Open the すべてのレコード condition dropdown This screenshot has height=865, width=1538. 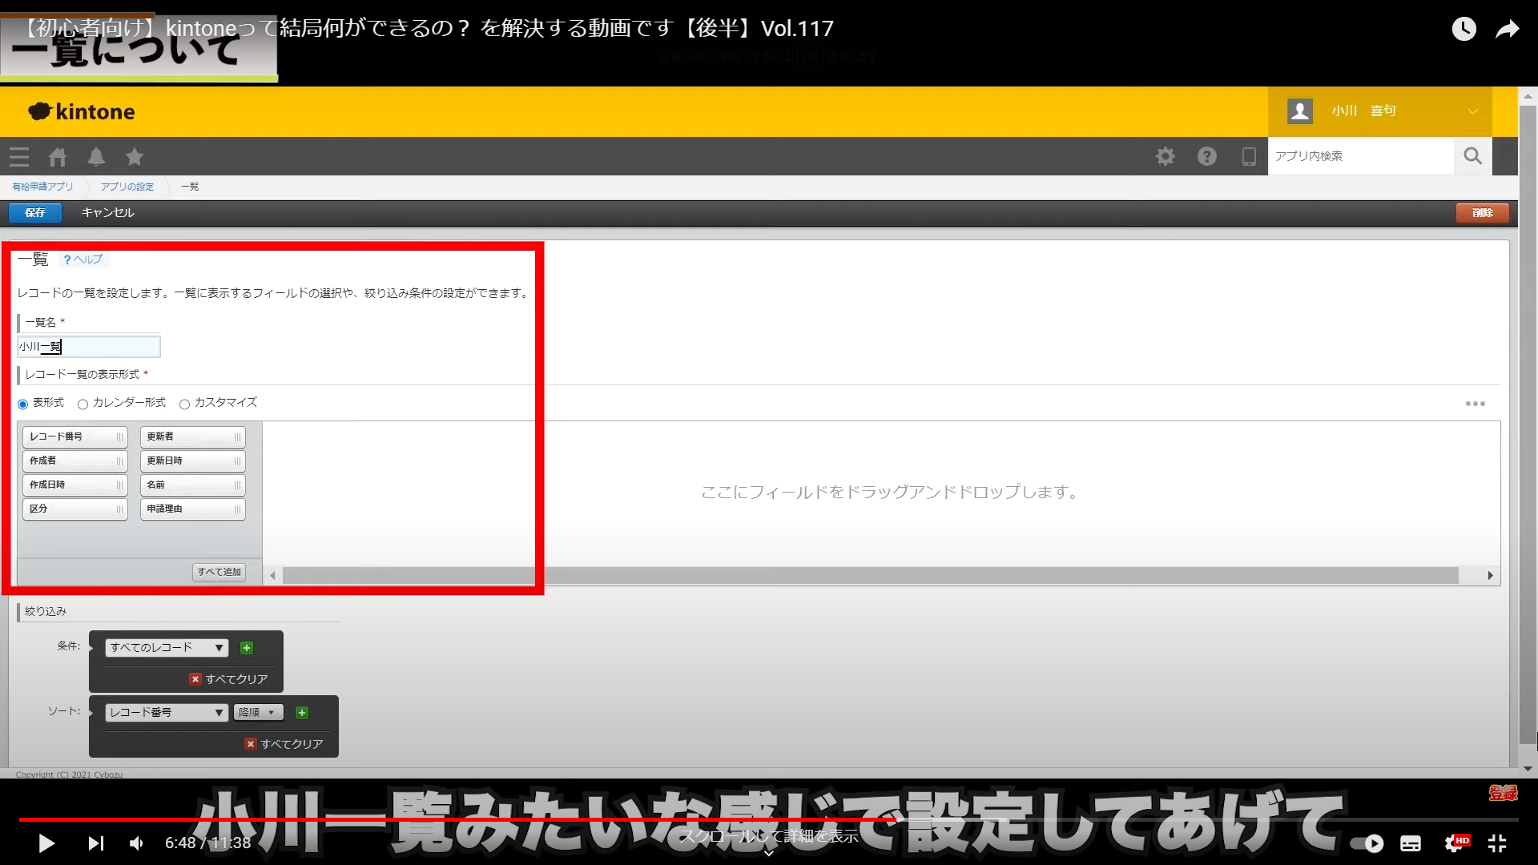click(167, 648)
